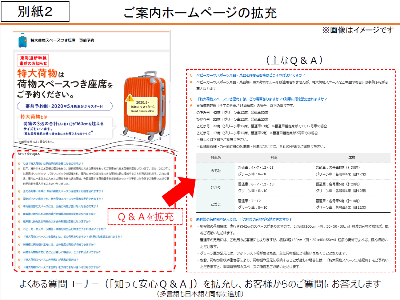Screen dimensions: 400x300
Task: Select the "ひかり" row label in the table
Action: point(216,188)
